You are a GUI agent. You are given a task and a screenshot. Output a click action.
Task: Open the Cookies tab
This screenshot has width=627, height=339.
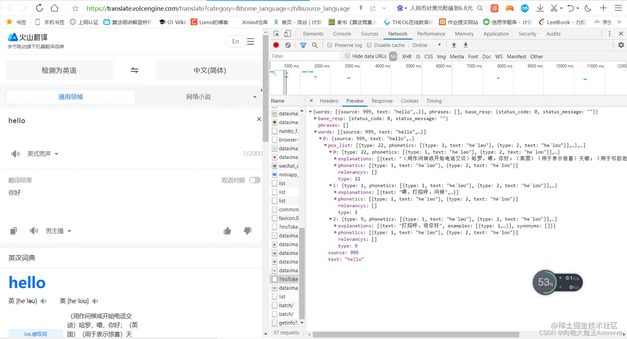pos(409,101)
